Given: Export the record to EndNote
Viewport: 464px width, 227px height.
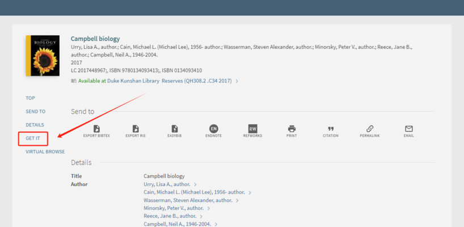Looking at the screenshot, I should 213,129.
